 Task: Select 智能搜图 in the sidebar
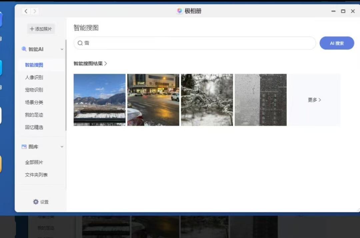point(34,65)
